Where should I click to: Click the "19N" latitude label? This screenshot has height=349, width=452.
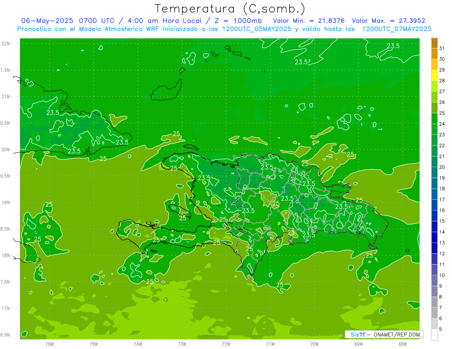6,202
